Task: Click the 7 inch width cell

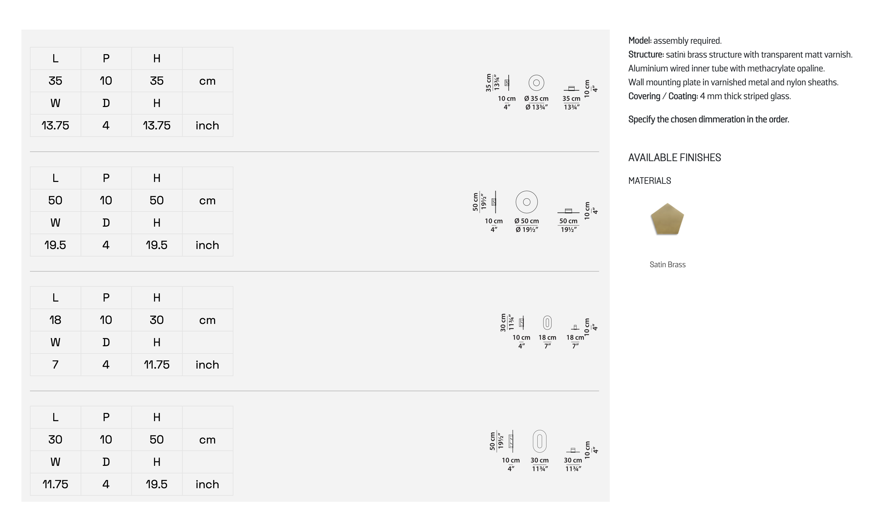Action: point(55,365)
